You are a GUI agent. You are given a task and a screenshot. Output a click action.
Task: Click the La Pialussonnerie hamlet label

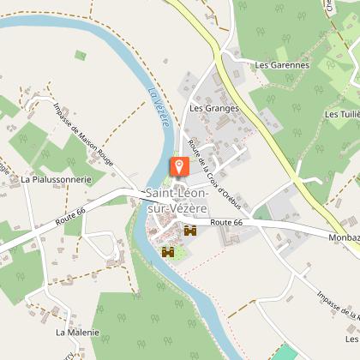[57, 180]
